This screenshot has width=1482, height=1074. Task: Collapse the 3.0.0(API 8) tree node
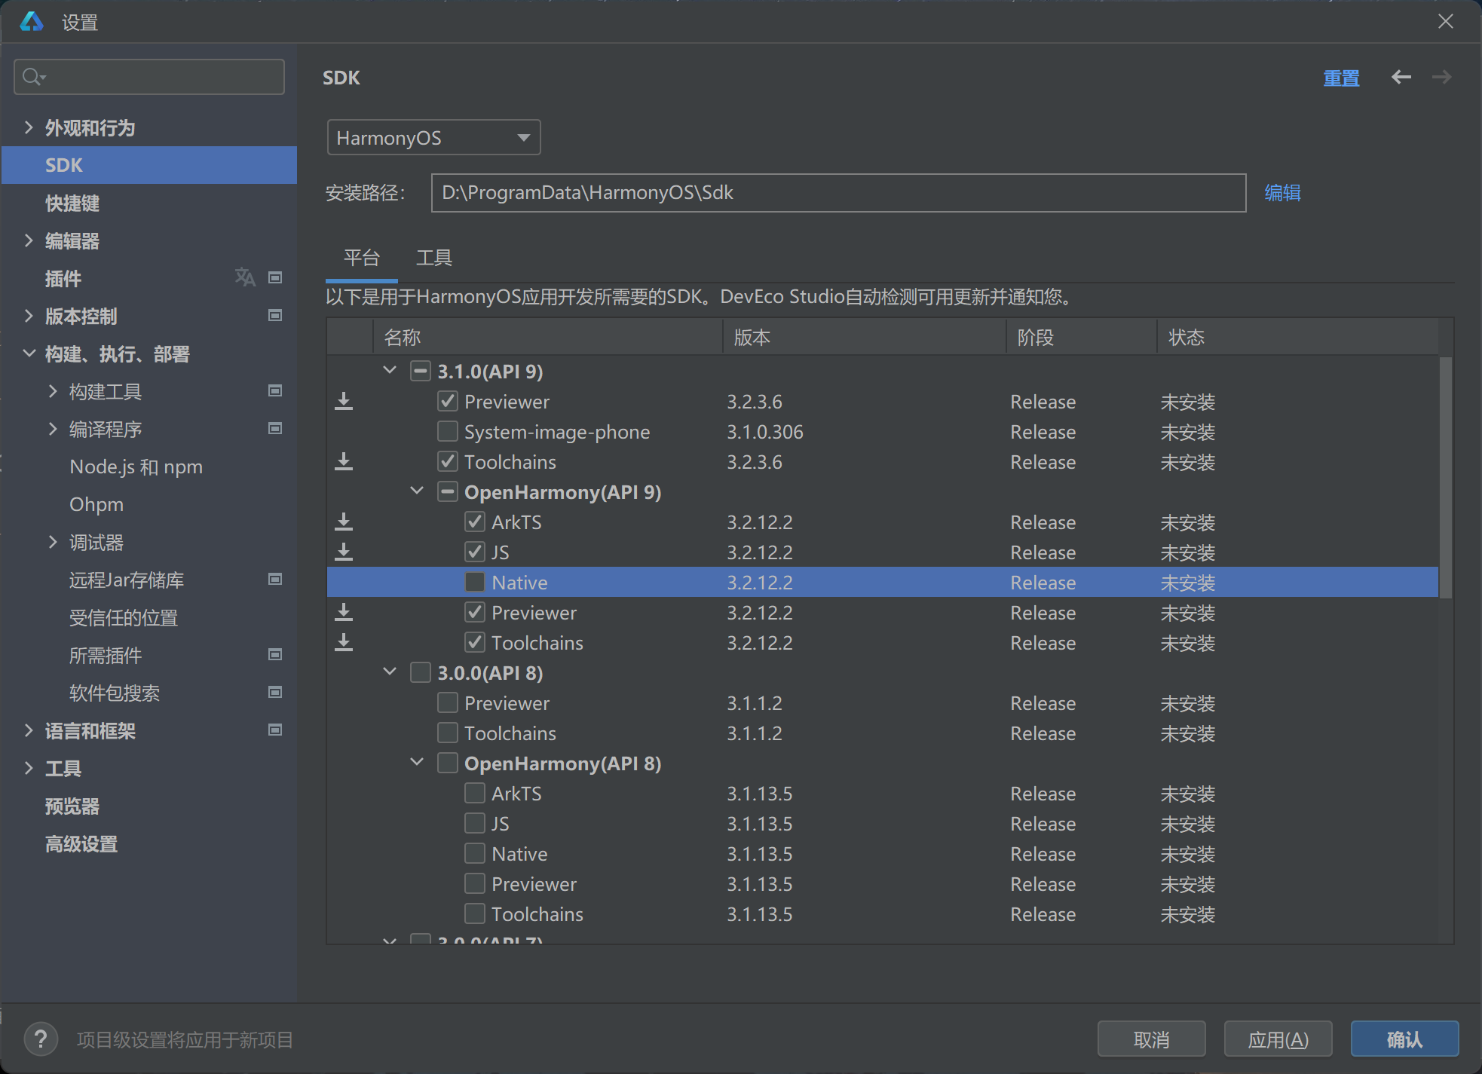pos(390,672)
